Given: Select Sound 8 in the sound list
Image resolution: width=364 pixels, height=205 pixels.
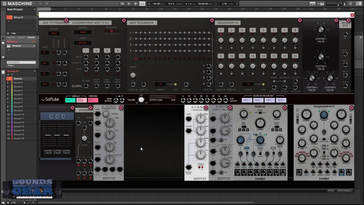Looking at the screenshot, I should pos(22,106).
